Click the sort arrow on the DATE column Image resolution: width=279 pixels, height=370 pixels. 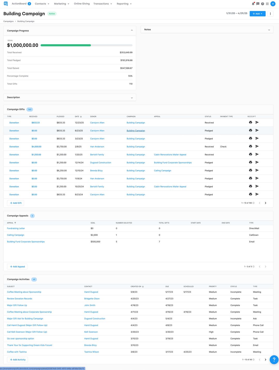(x=81, y=117)
